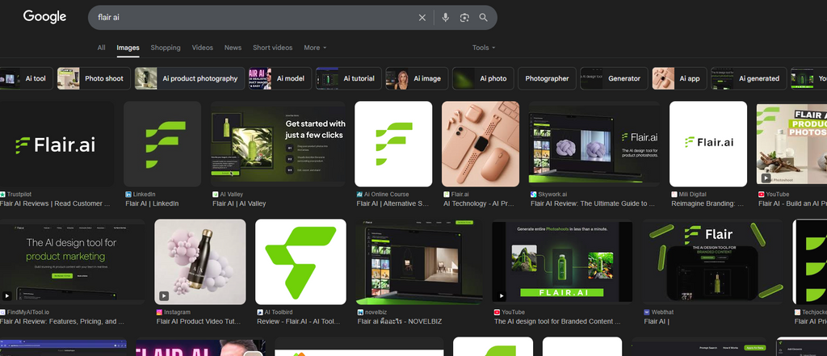Open the Videos tab
This screenshot has width=827, height=356.
point(203,48)
